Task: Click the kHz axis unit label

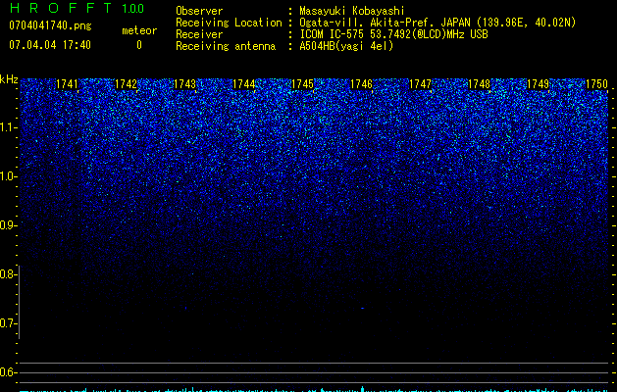Action: point(9,79)
